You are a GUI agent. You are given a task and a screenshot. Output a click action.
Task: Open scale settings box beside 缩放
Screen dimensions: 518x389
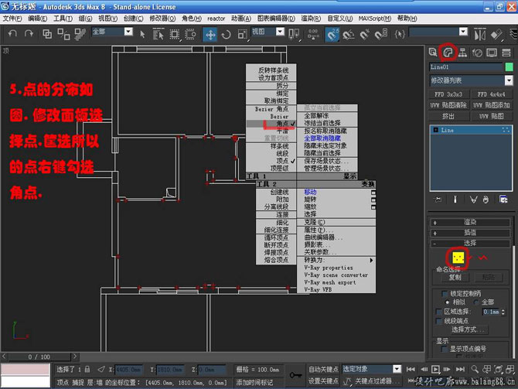click(x=373, y=207)
